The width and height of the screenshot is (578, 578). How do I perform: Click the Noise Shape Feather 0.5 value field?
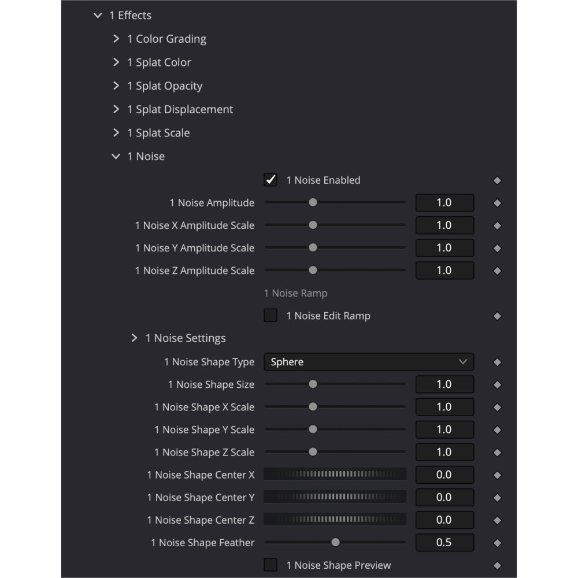pyautogui.click(x=444, y=543)
